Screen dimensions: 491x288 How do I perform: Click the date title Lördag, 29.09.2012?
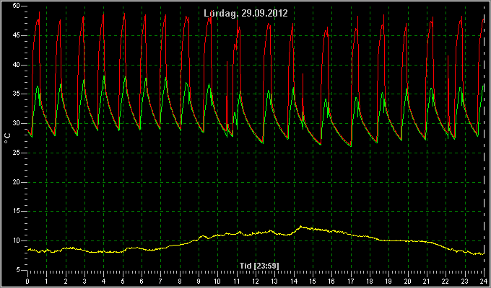click(x=245, y=14)
